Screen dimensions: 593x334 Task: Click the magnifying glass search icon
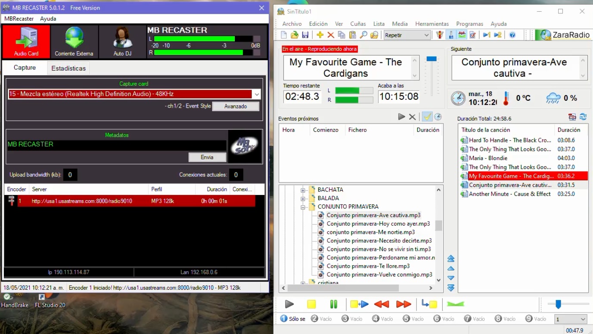coord(363,35)
